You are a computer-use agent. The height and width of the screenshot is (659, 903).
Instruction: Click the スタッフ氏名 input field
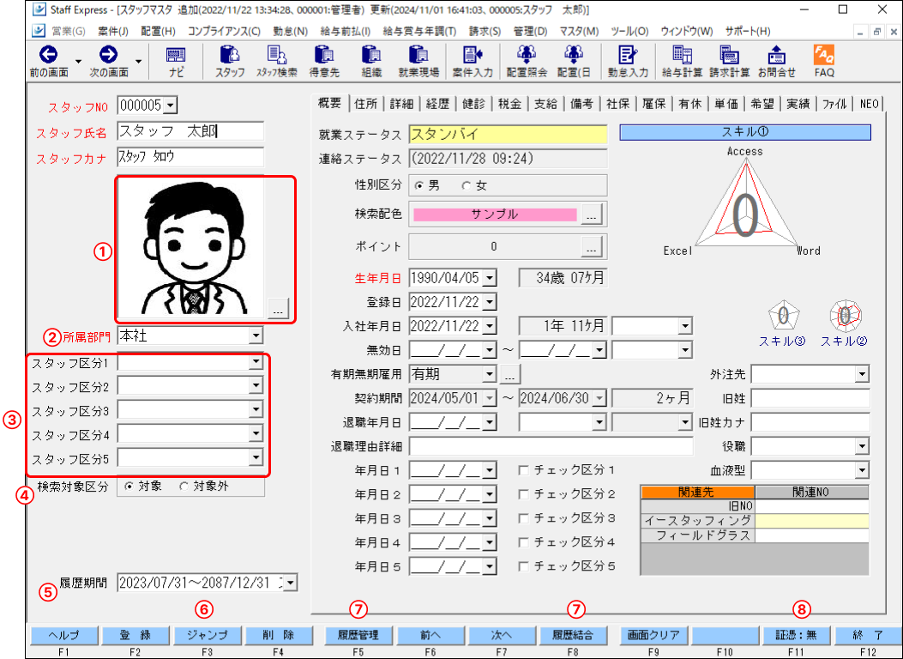[x=190, y=131]
